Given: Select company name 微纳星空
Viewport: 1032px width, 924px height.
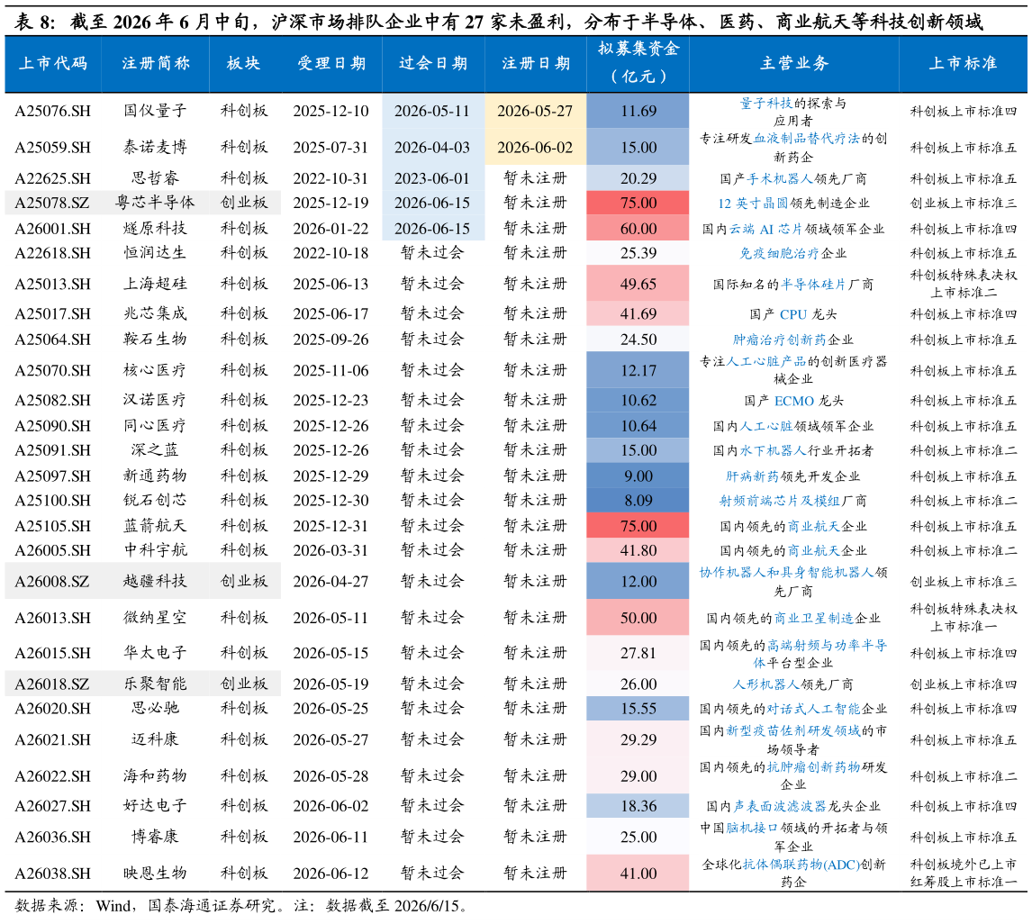Looking at the screenshot, I should coord(155,618).
